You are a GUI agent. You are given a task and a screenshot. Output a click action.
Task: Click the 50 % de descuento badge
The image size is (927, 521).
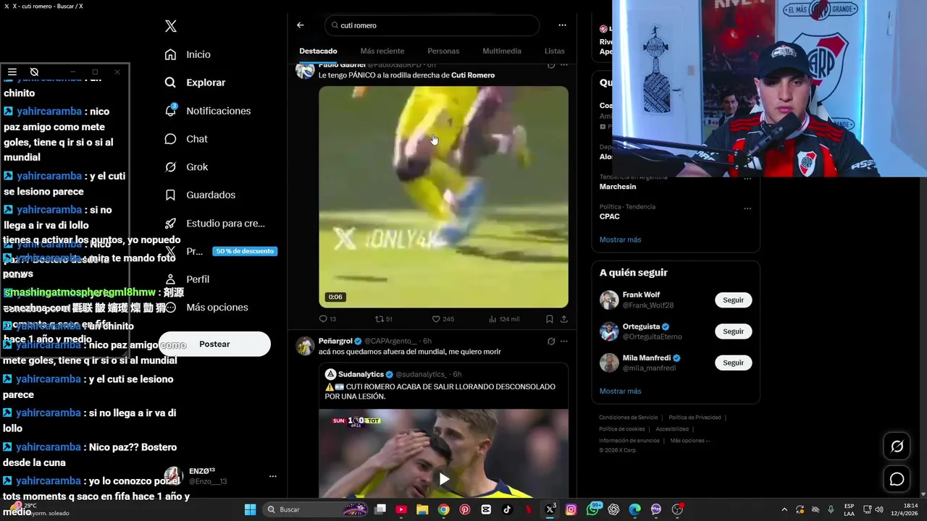pyautogui.click(x=245, y=251)
